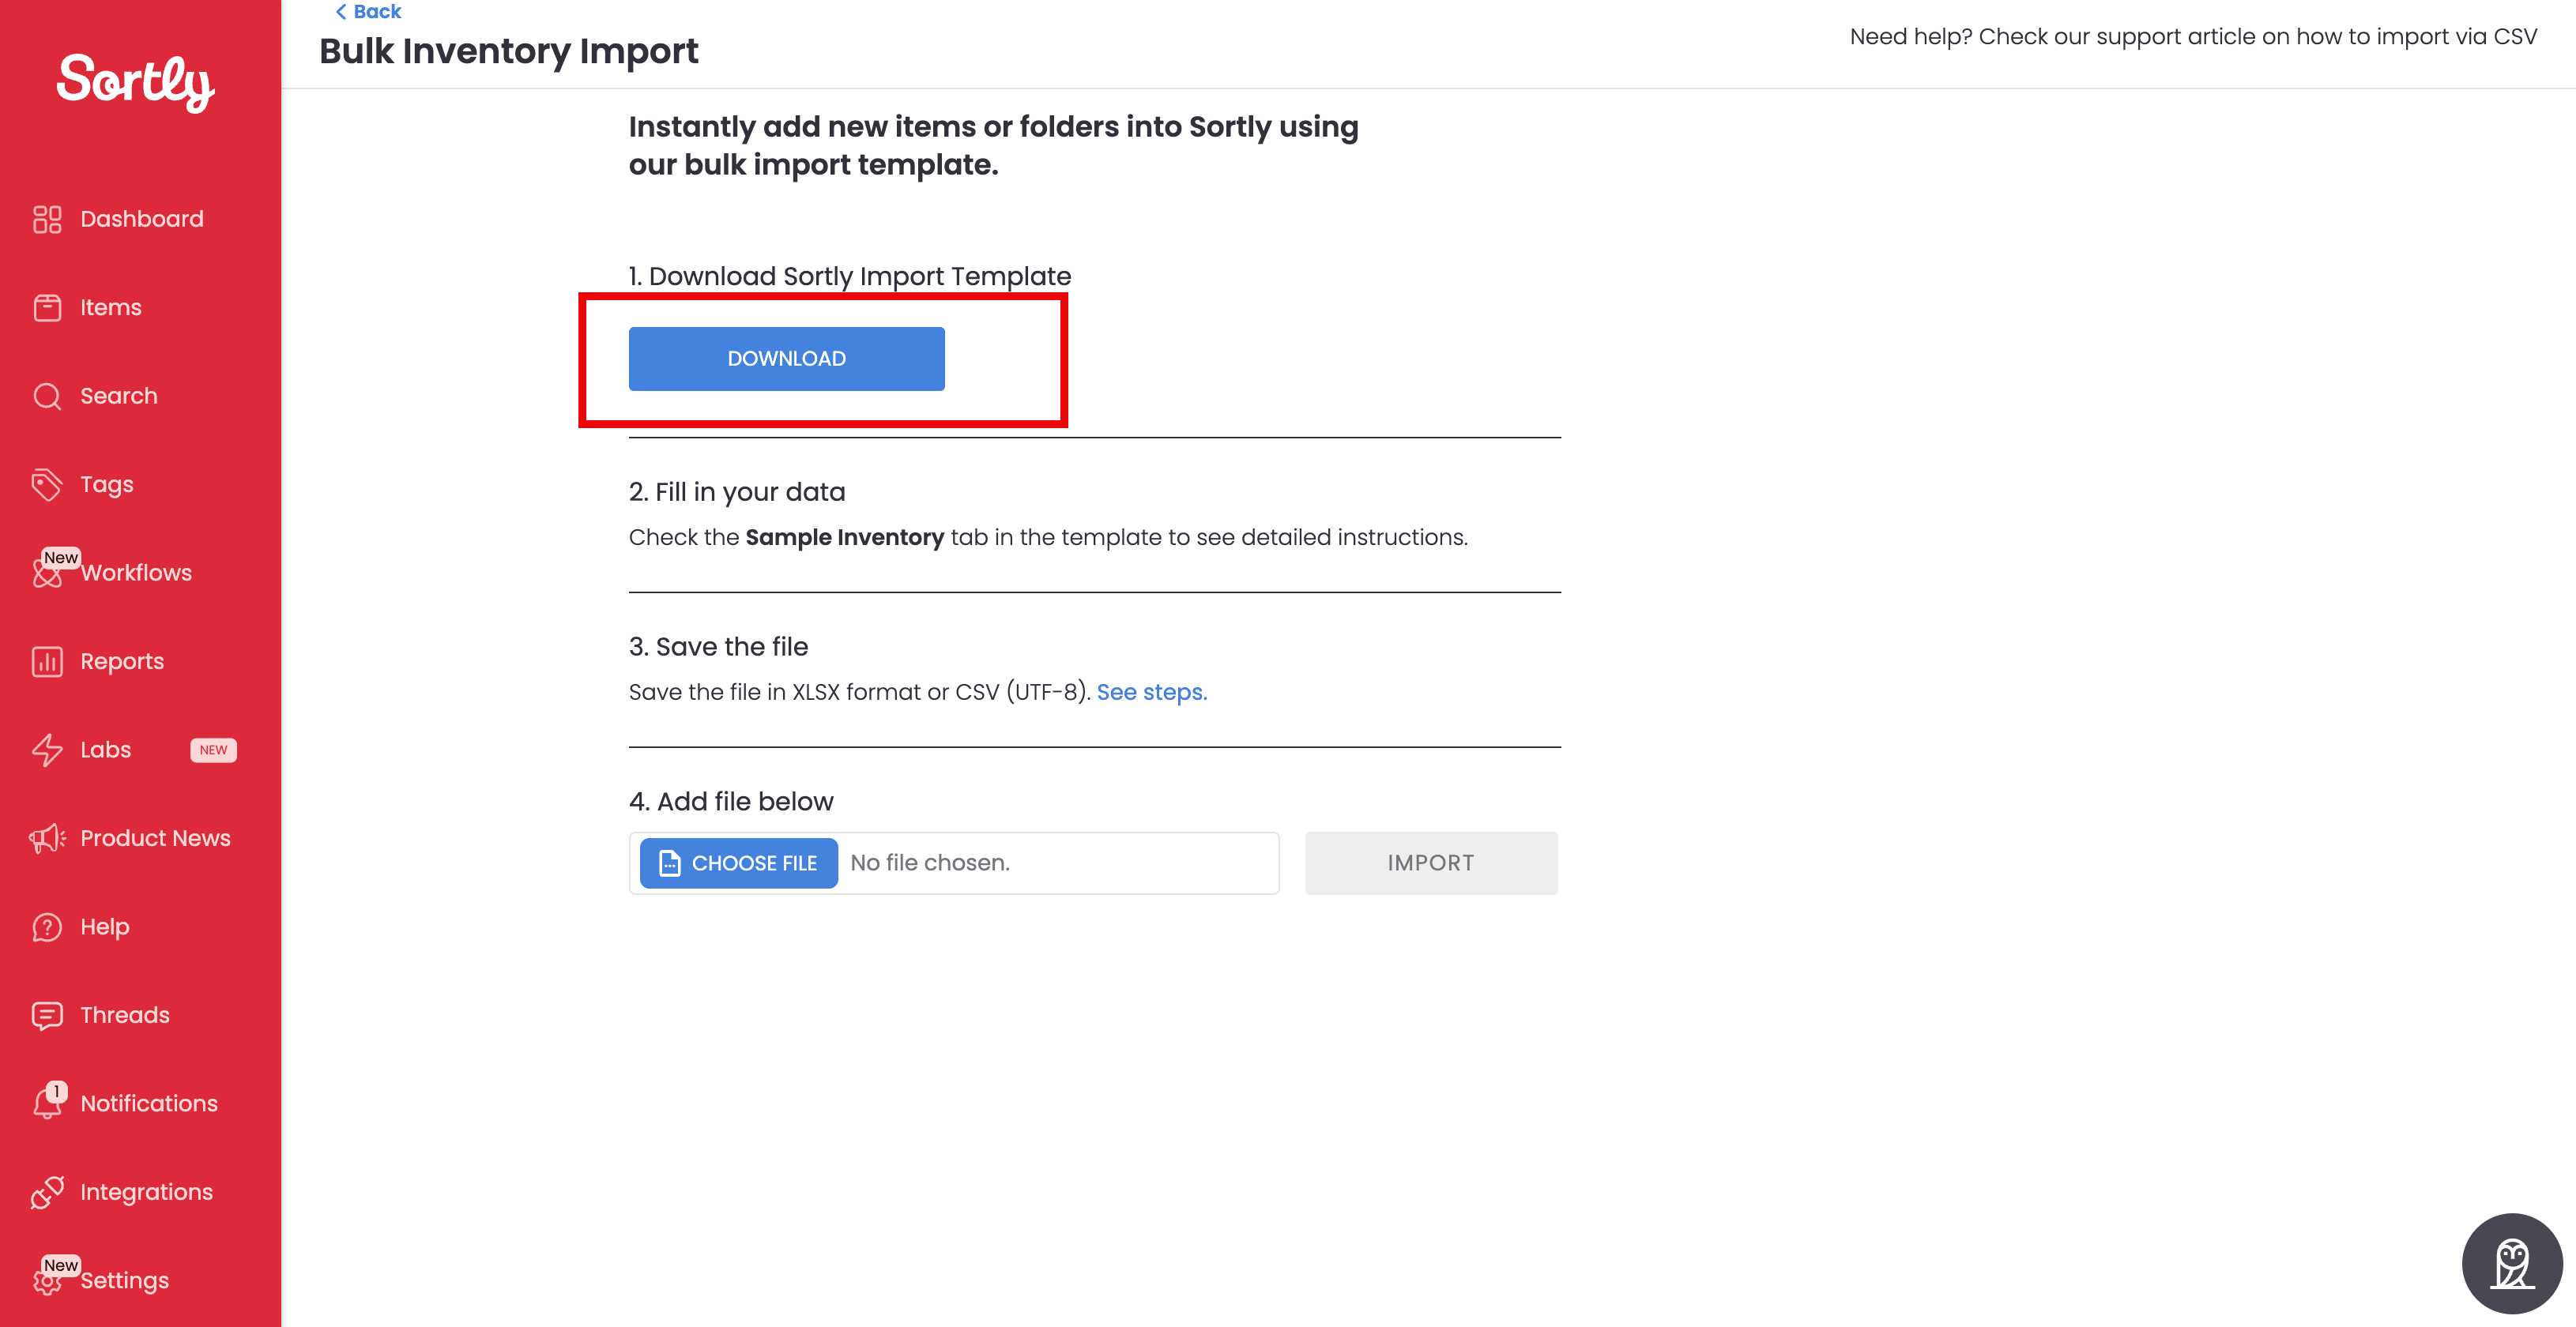Viewport: 2576px width, 1327px height.
Task: Open Threads in the sidebar
Action: tap(124, 1015)
